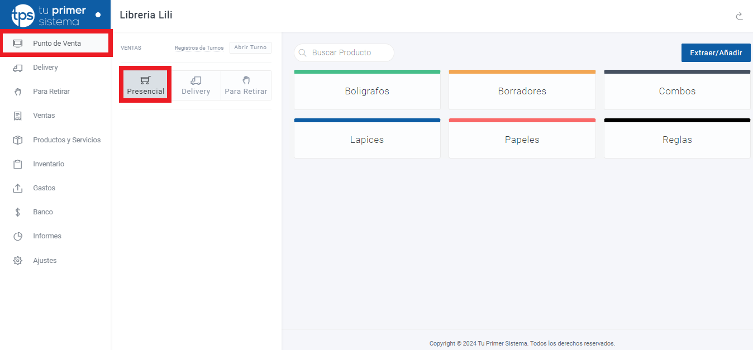Click the Productos y Servicios box icon
The width and height of the screenshot is (753, 350).
tap(17, 140)
